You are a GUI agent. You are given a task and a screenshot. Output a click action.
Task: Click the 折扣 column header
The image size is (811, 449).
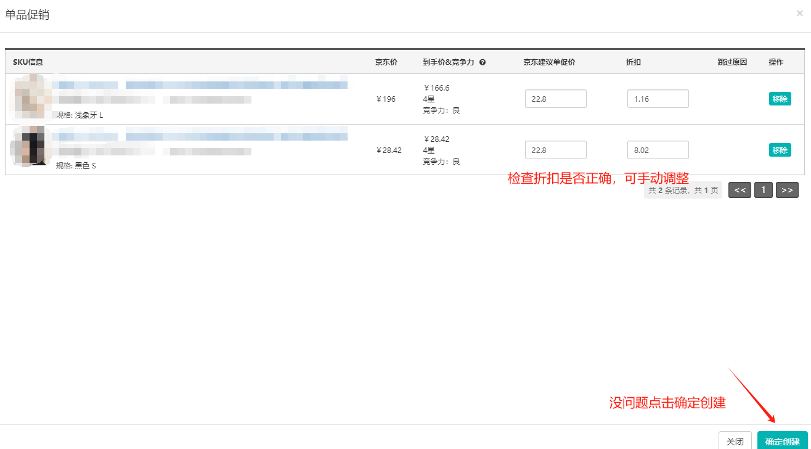tap(633, 62)
